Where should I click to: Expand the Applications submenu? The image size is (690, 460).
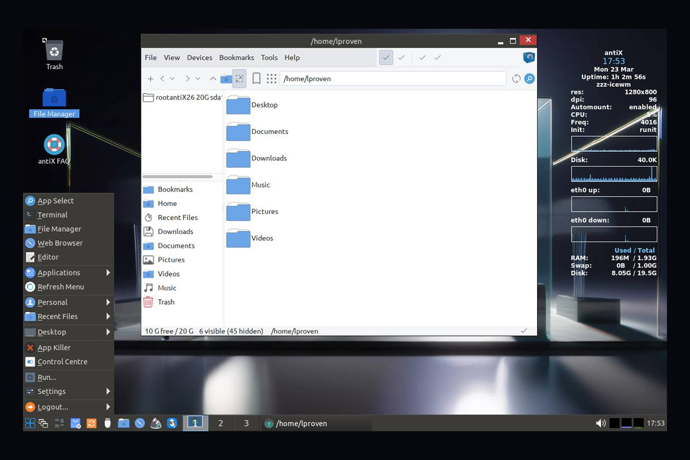point(68,273)
